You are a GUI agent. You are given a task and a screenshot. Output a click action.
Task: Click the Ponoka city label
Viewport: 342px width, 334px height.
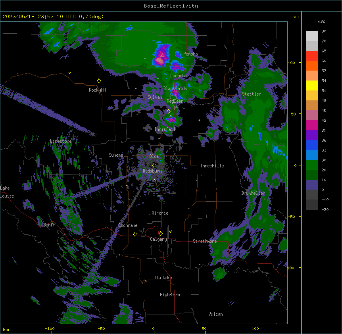(x=190, y=54)
